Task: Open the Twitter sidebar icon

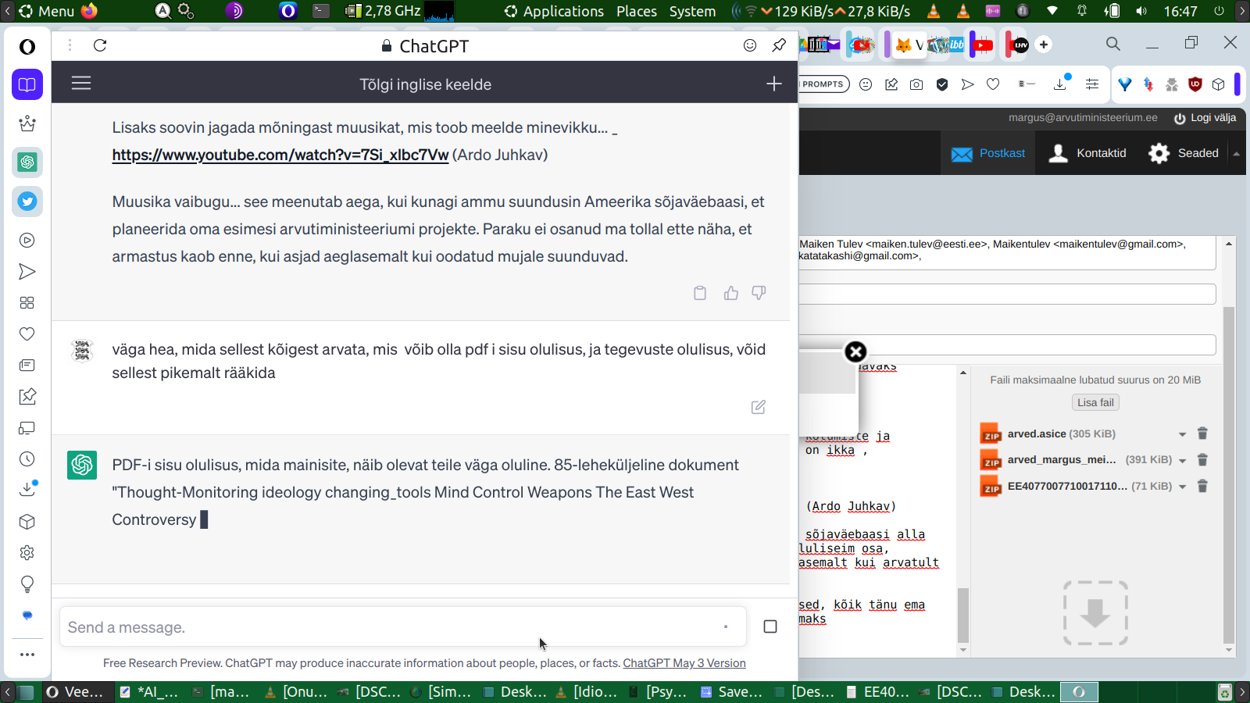Action: pyautogui.click(x=27, y=202)
